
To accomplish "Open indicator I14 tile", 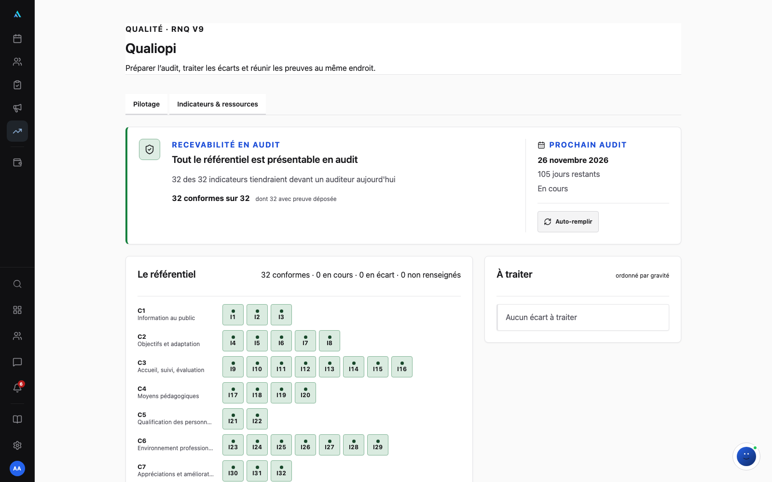I will coord(354,367).
